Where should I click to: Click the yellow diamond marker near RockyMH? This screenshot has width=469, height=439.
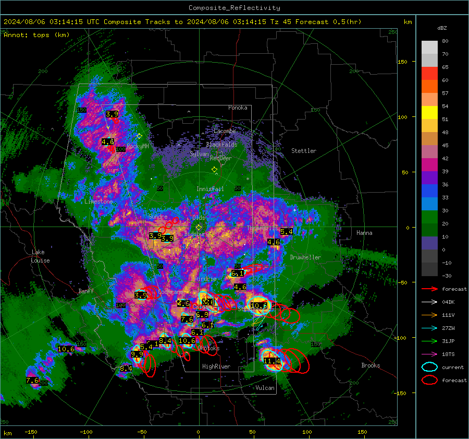[x=139, y=136]
